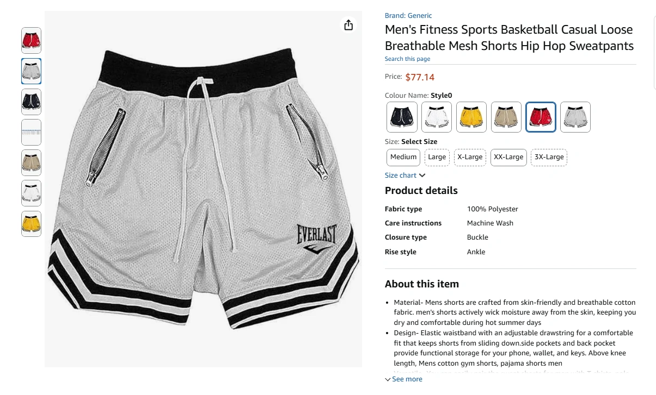656x395 pixels.
Task: Open the size chart image thumbnail
Action: (31, 132)
